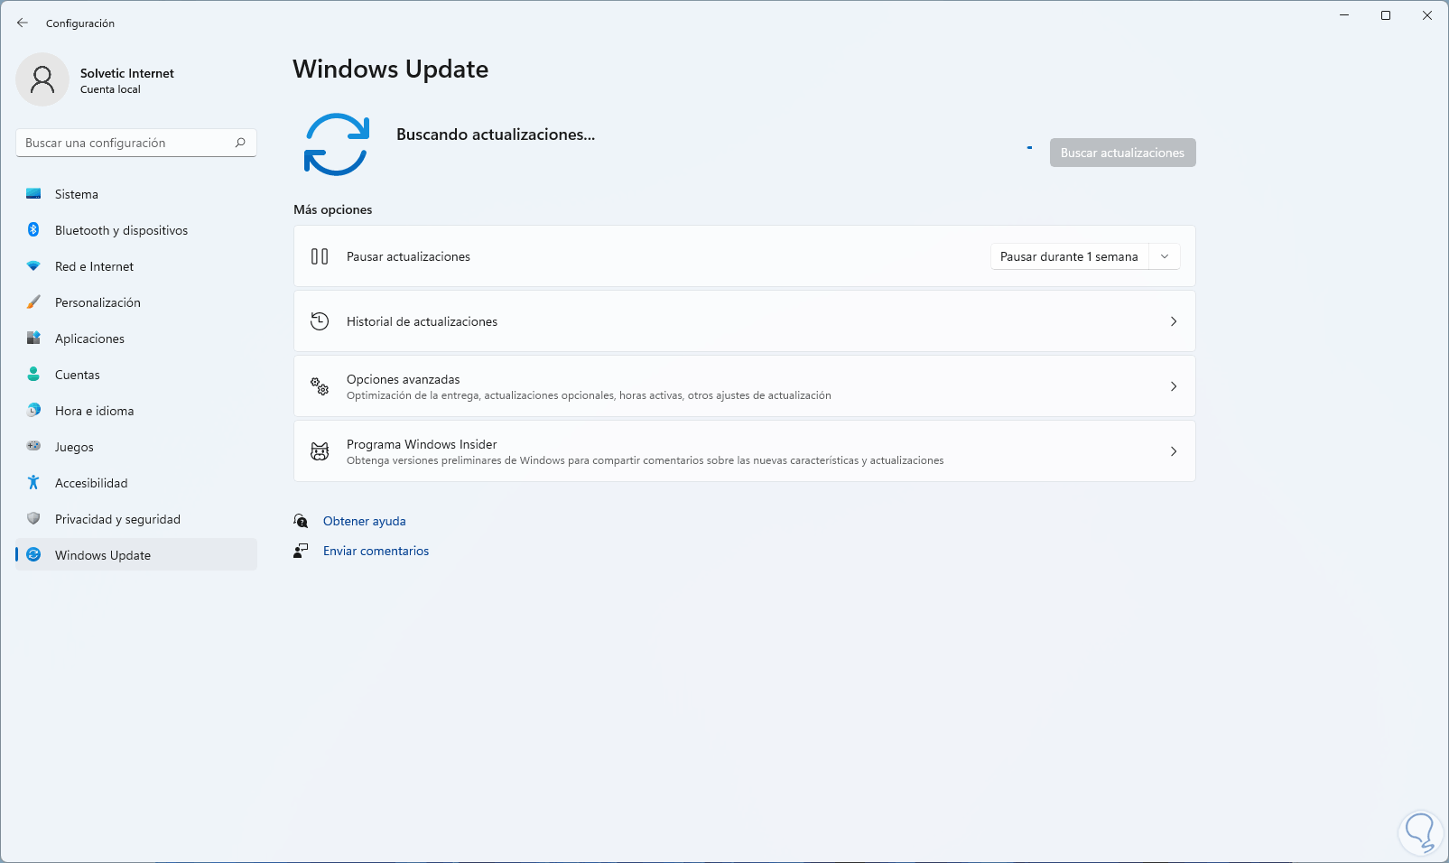Click the Aplicaciones icon in sidebar

coord(33,339)
